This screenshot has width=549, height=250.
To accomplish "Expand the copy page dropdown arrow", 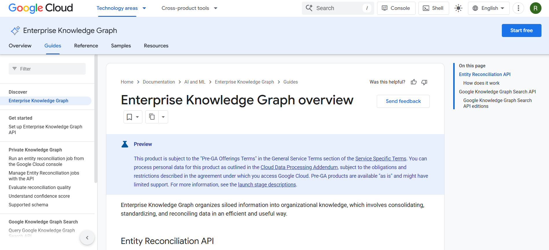I will click(x=163, y=117).
